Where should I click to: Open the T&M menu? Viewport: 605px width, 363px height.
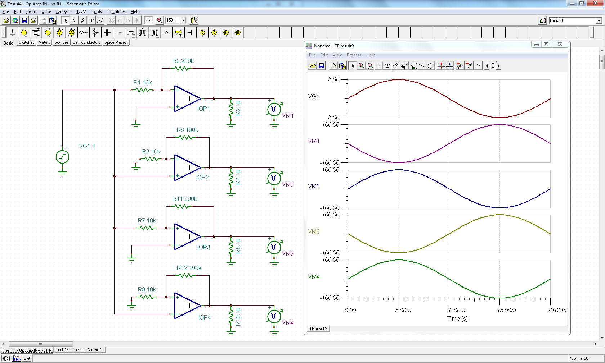click(81, 12)
